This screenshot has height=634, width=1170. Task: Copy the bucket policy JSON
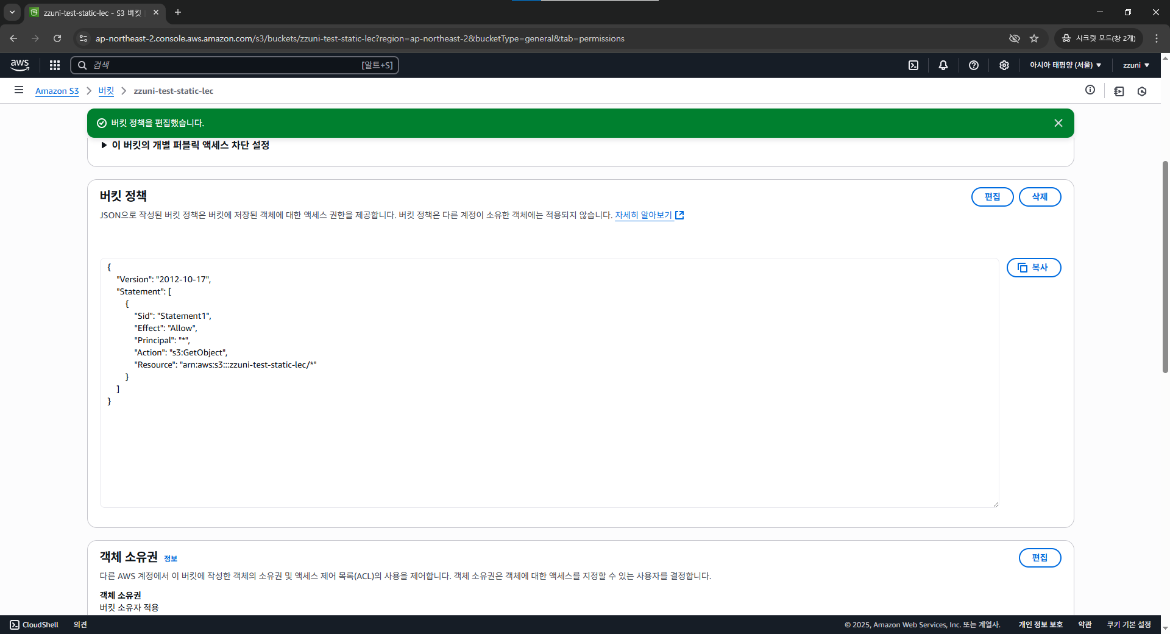point(1033,268)
